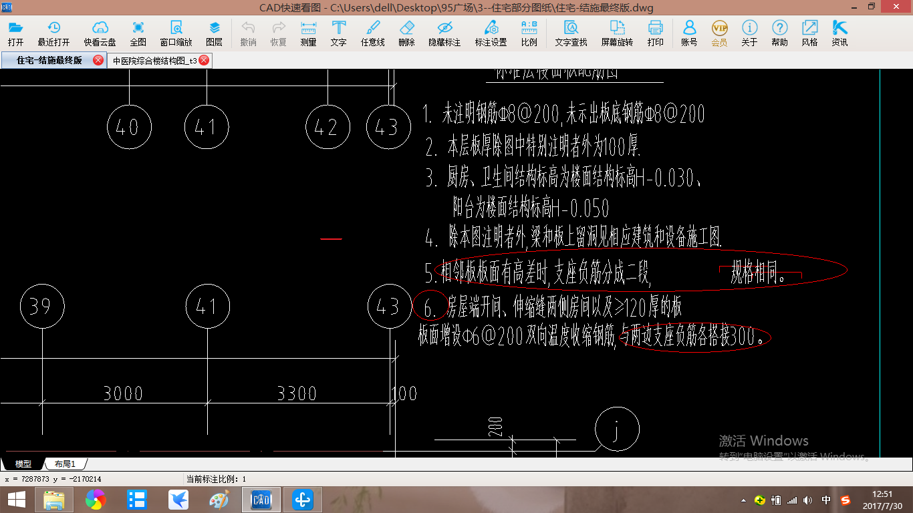Click the grid circle labeled 42
Image resolution: width=913 pixels, height=513 pixels.
(328, 127)
